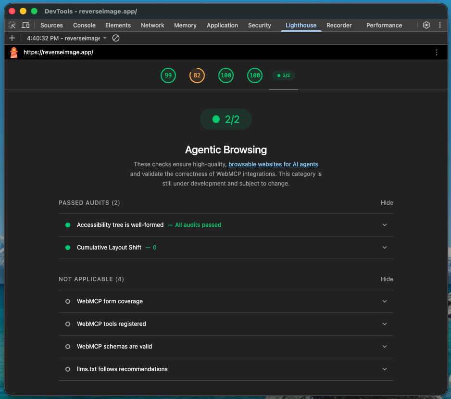Jump to the second 100 score gauge
The width and height of the screenshot is (451, 399).
click(254, 75)
